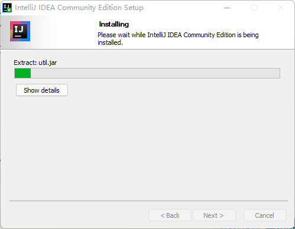Click the green filled part of progress bar
This screenshot has width=295, height=229.
22,73
